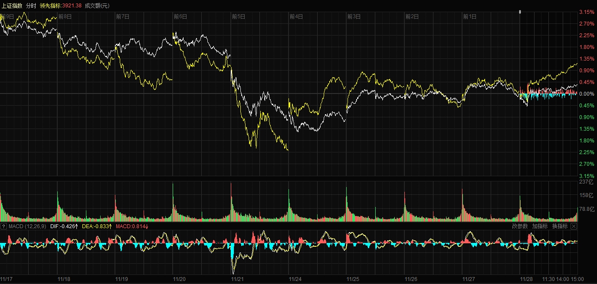
Task: Click the 领先指标 3921.38 label
Action: pyautogui.click(x=60, y=6)
